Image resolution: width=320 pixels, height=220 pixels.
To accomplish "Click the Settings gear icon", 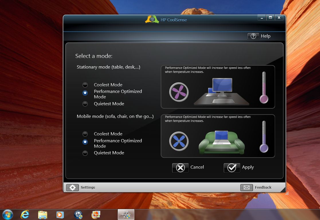I will pyautogui.click(x=72, y=188).
